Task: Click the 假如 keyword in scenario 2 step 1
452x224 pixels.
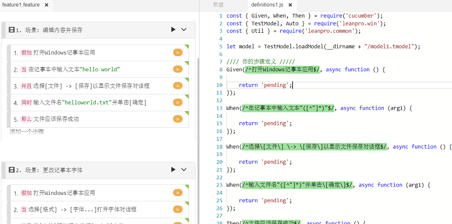Action: point(26,193)
